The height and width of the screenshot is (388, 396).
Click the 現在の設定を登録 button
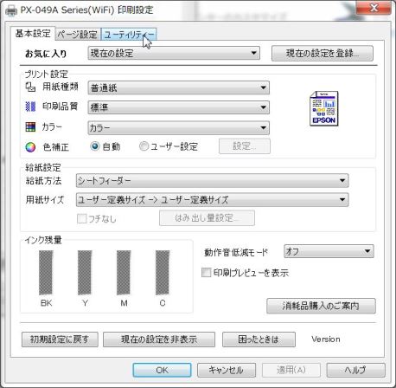[323, 54]
